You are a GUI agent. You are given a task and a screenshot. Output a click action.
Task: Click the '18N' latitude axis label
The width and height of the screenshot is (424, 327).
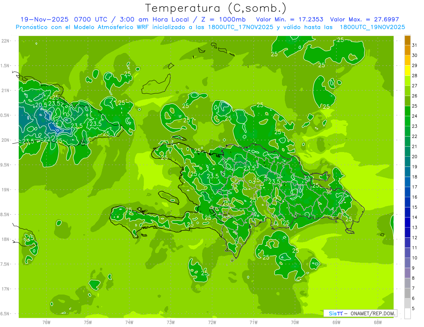(x=6, y=240)
